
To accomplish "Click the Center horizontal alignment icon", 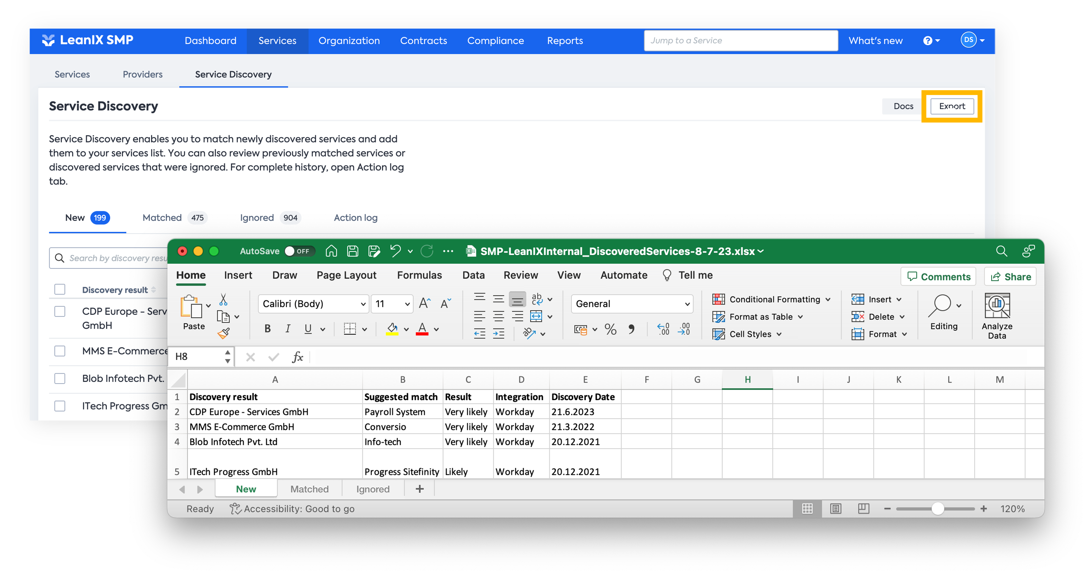I will pos(498,317).
